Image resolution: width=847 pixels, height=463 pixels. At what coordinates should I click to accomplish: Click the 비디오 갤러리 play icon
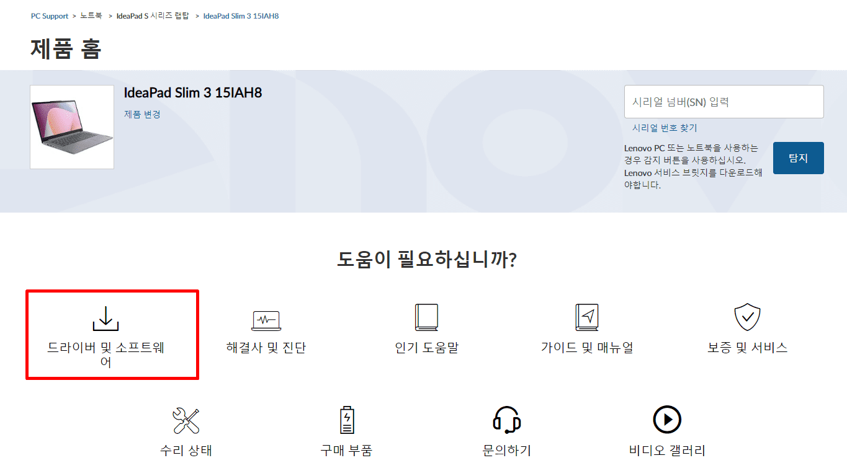[667, 420]
